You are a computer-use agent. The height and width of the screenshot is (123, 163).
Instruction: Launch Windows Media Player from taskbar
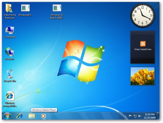(x=44, y=116)
